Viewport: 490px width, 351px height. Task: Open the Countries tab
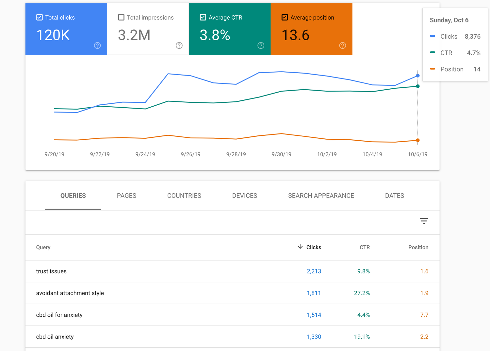click(x=184, y=196)
